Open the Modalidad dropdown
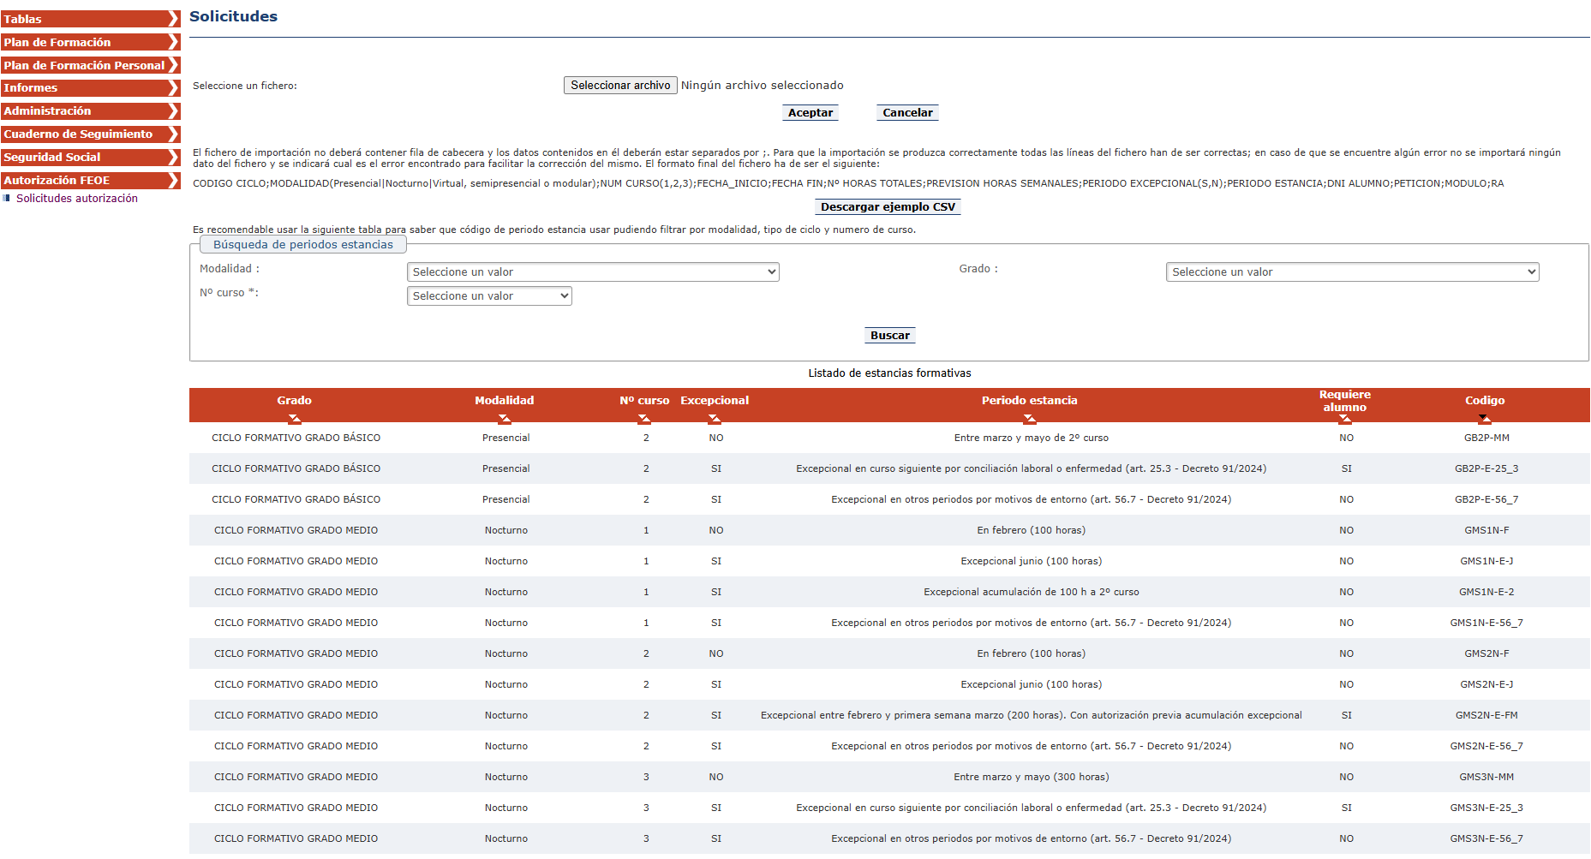Viewport: 1591px width, 859px height. [x=593, y=272]
